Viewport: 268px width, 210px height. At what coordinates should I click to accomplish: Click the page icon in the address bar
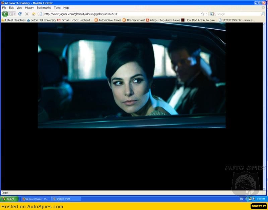click(x=41, y=14)
